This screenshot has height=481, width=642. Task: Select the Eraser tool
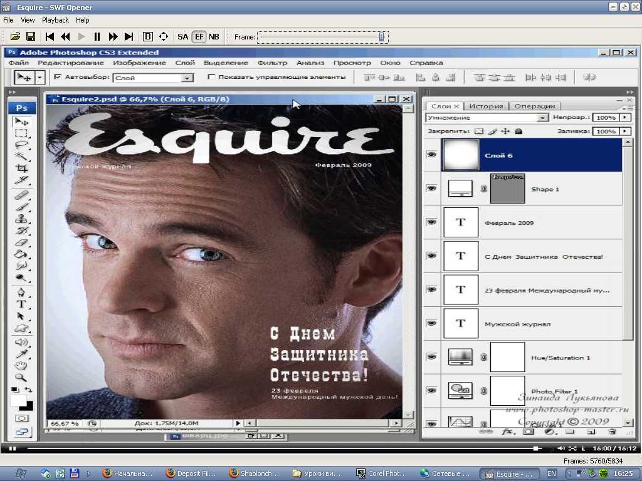point(21,242)
